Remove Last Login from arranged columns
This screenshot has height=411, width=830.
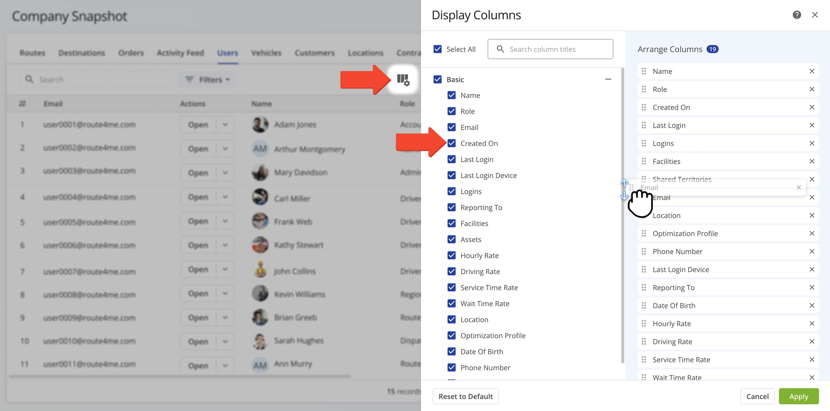812,125
